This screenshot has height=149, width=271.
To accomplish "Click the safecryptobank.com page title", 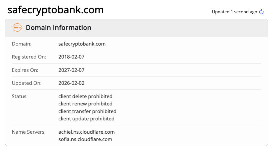I will pos(56,10).
